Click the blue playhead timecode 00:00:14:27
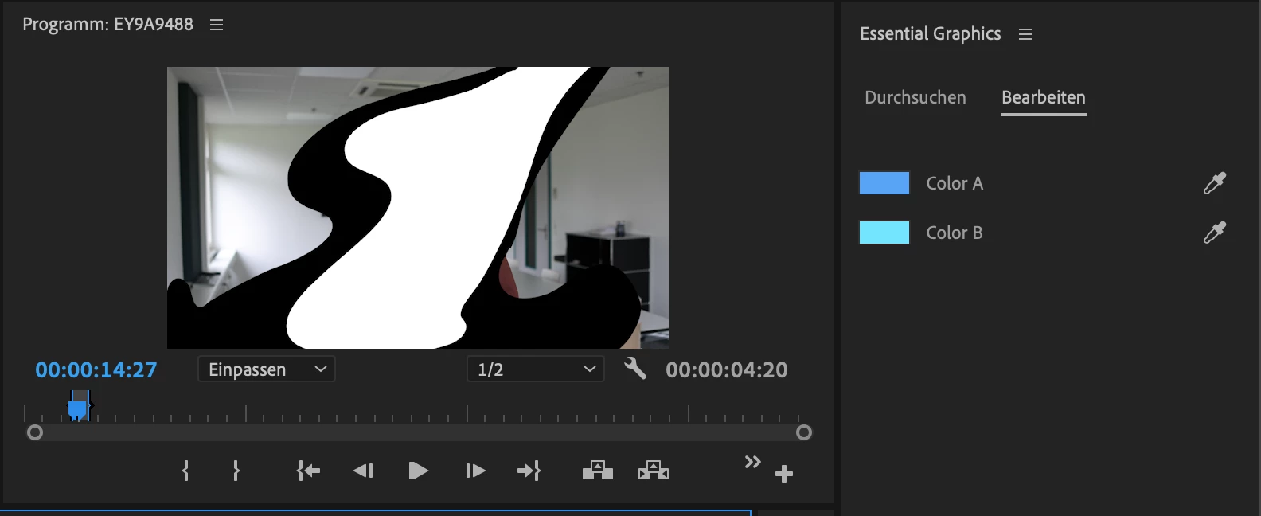Viewport: 1261px width, 516px height. (96, 369)
